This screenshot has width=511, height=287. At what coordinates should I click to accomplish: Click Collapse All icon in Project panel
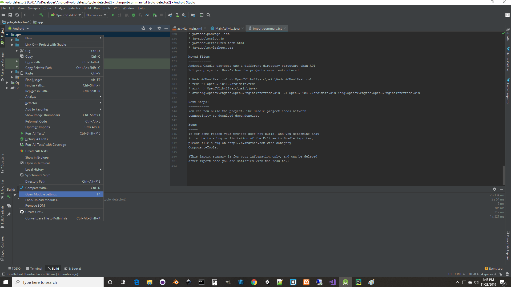tap(150, 28)
